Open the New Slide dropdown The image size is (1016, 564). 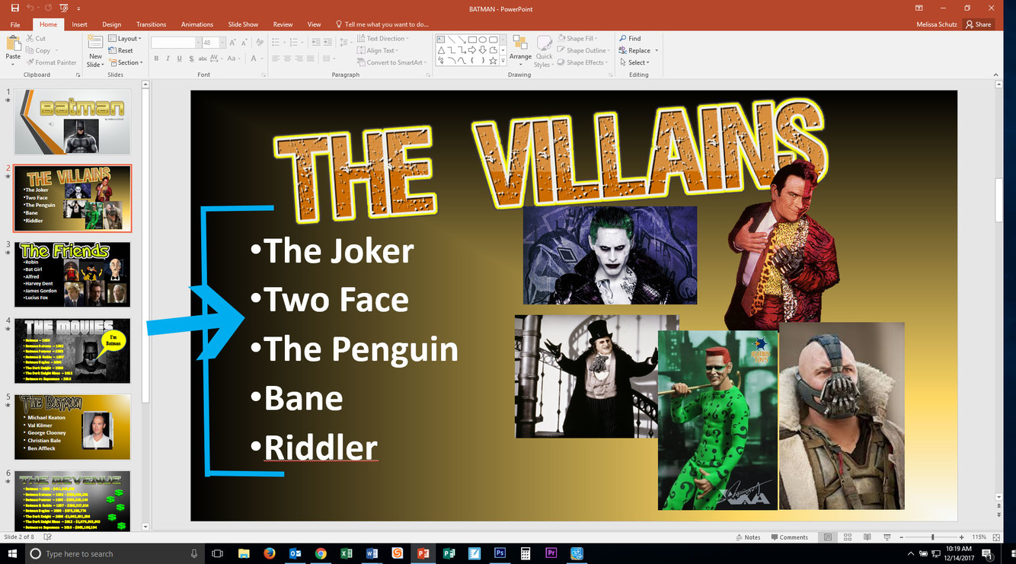pos(95,64)
